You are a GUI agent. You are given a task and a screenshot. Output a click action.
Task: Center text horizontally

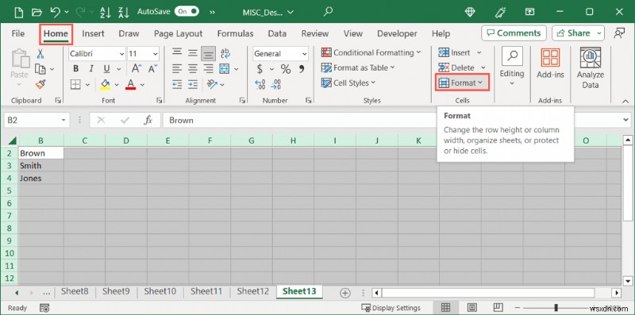192,69
